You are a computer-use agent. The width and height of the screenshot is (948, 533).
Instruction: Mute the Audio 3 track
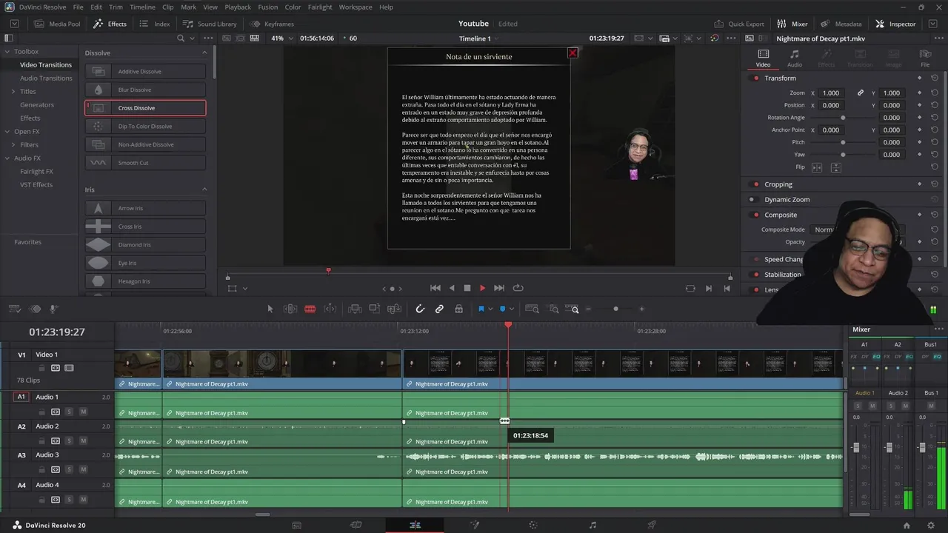click(x=83, y=469)
